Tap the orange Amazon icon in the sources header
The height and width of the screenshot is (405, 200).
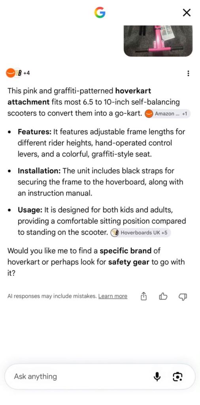tap(10, 73)
